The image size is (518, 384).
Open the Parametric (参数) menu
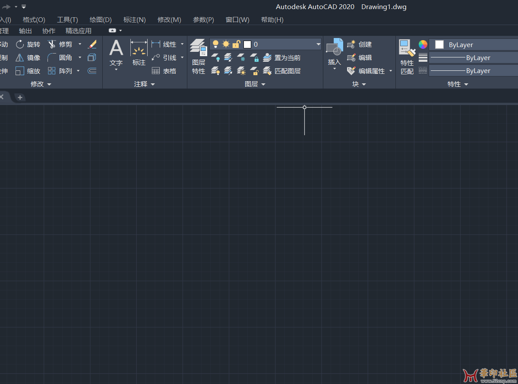(203, 20)
